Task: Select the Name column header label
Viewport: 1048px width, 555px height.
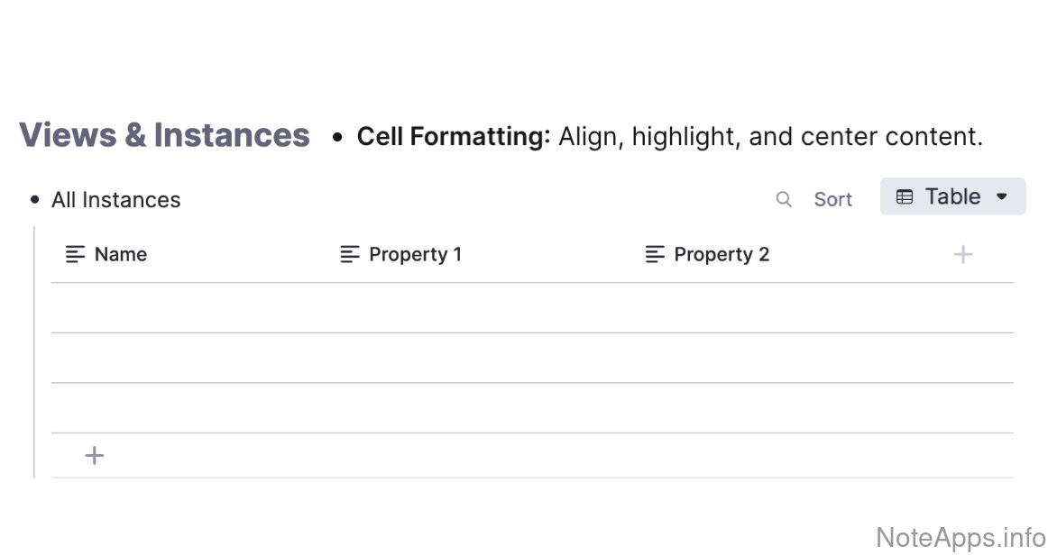Action: 121,254
